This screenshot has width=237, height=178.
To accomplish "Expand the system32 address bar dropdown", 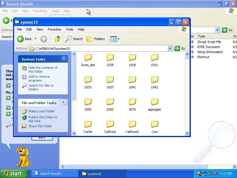I will [170, 49].
